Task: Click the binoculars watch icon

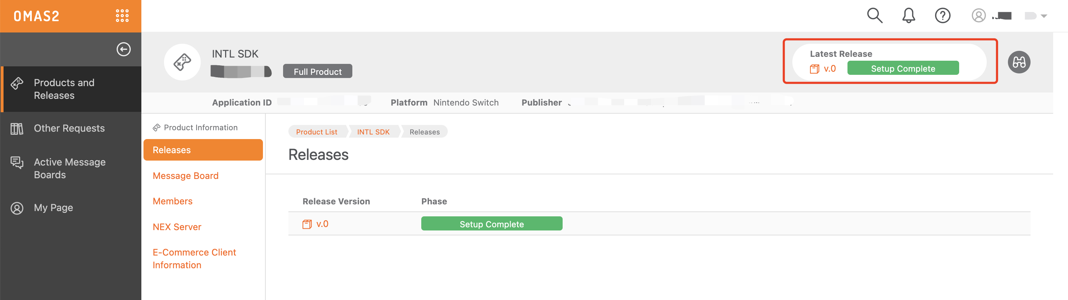Action: click(1019, 62)
